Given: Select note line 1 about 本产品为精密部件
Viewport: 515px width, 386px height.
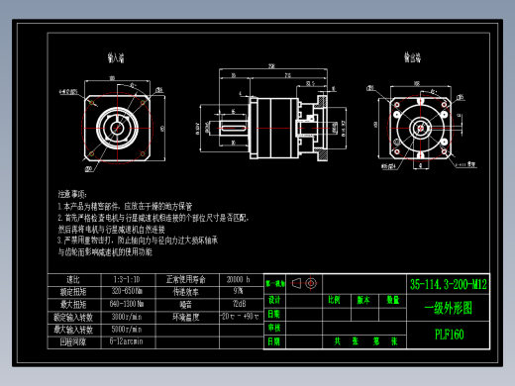Looking at the screenshot, I should pyautogui.click(x=125, y=207).
